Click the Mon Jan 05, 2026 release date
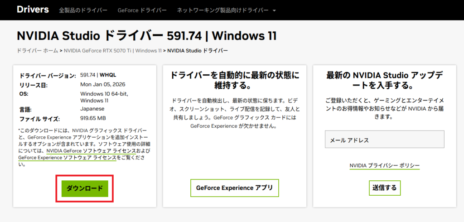464x222 pixels. pyautogui.click(x=102, y=84)
